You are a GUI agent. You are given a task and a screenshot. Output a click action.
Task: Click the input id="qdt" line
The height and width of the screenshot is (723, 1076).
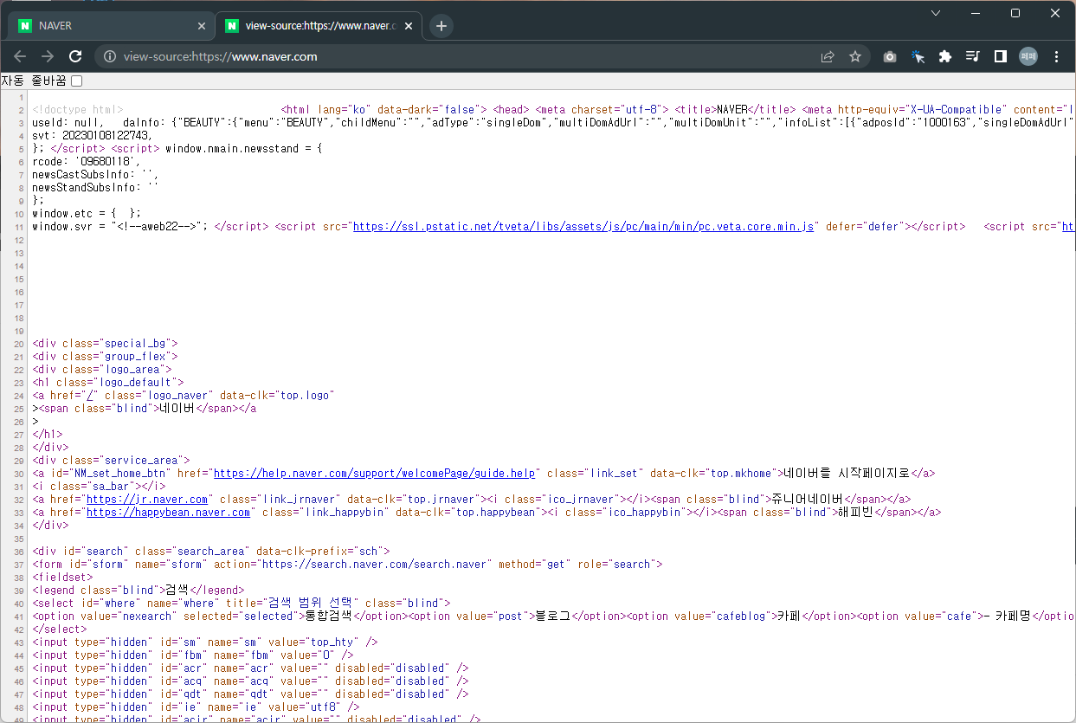point(250,694)
